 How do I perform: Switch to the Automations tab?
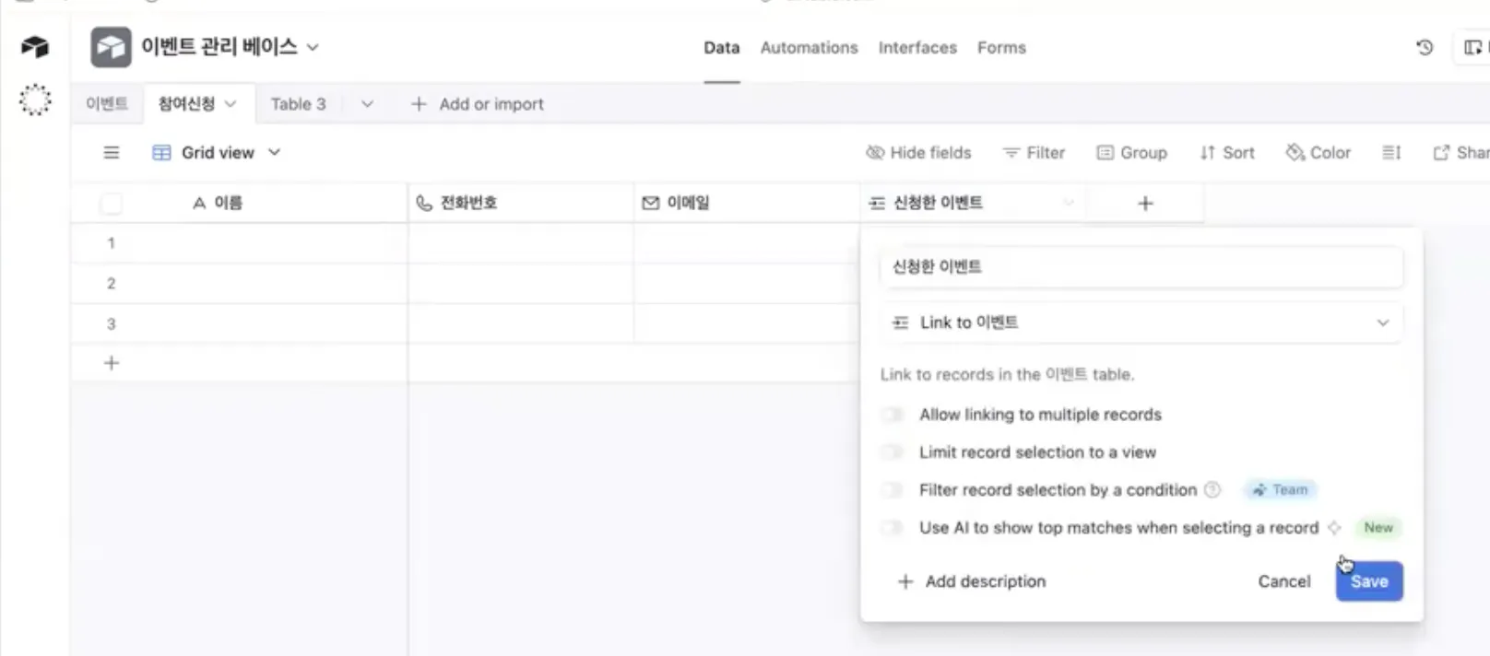(809, 48)
